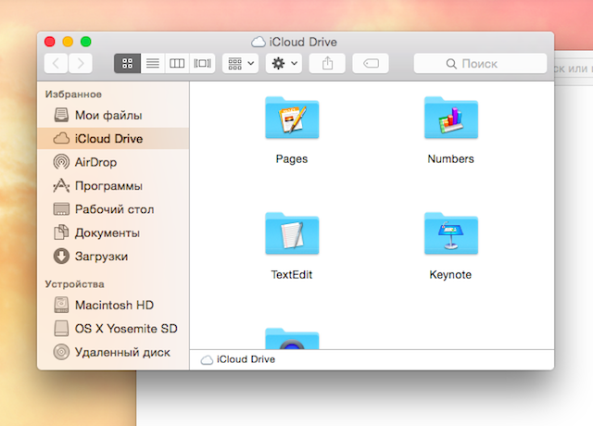
Task: Click the Share toolbar button
Action: (x=327, y=63)
